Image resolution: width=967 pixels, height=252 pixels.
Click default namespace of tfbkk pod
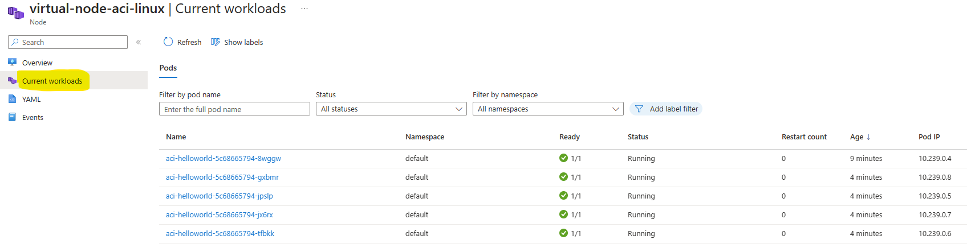coord(417,234)
